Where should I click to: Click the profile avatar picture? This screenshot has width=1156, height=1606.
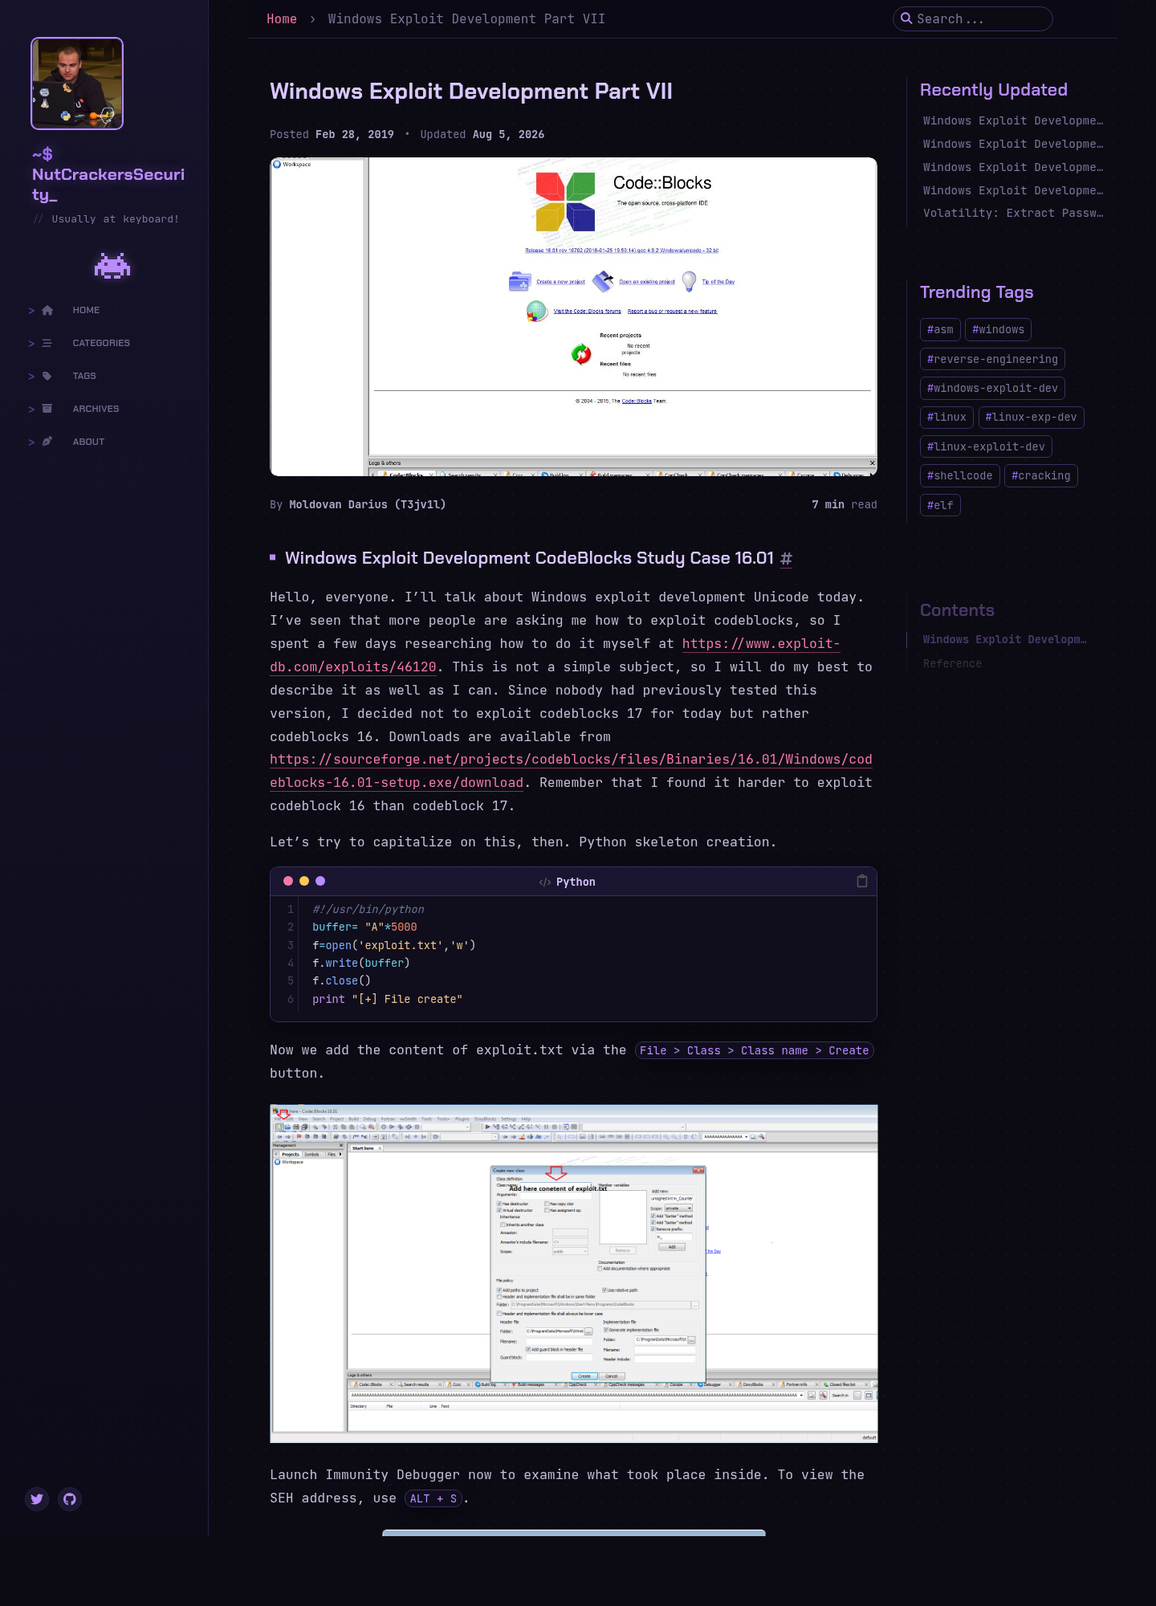click(x=77, y=84)
